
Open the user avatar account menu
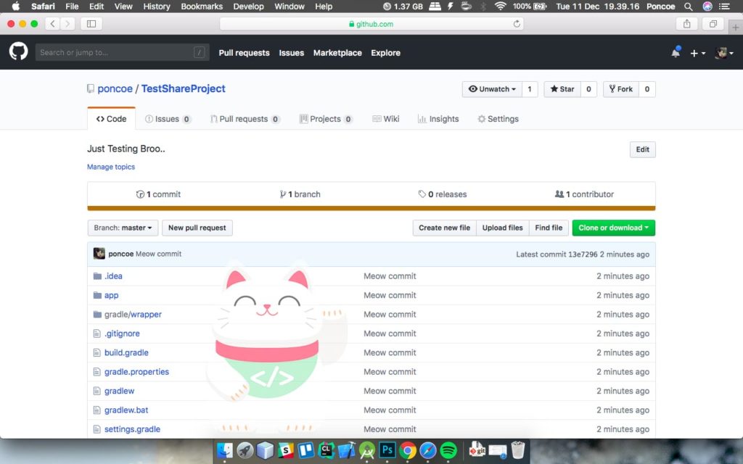pos(724,53)
